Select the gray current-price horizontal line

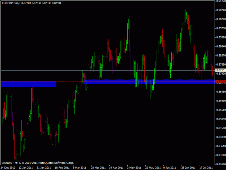pos(108,70)
